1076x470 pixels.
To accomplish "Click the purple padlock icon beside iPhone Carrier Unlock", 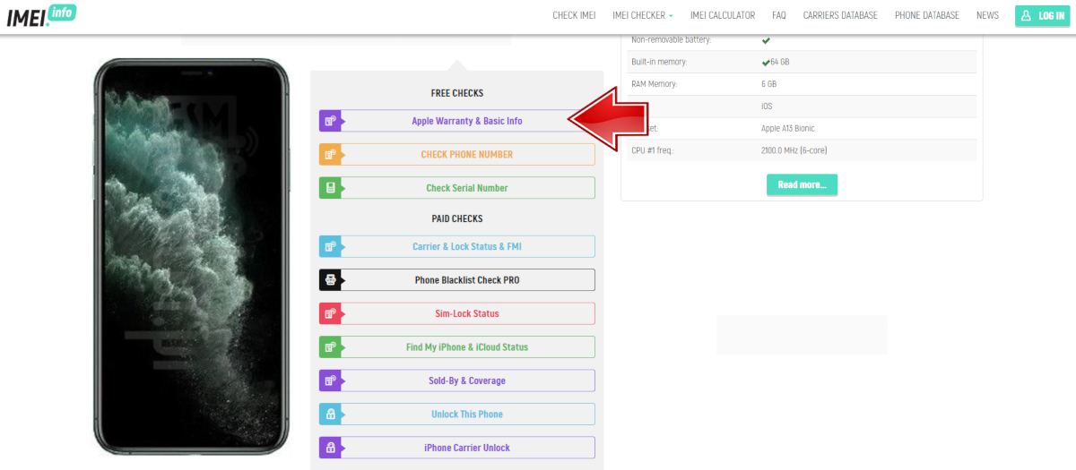I will click(330, 448).
